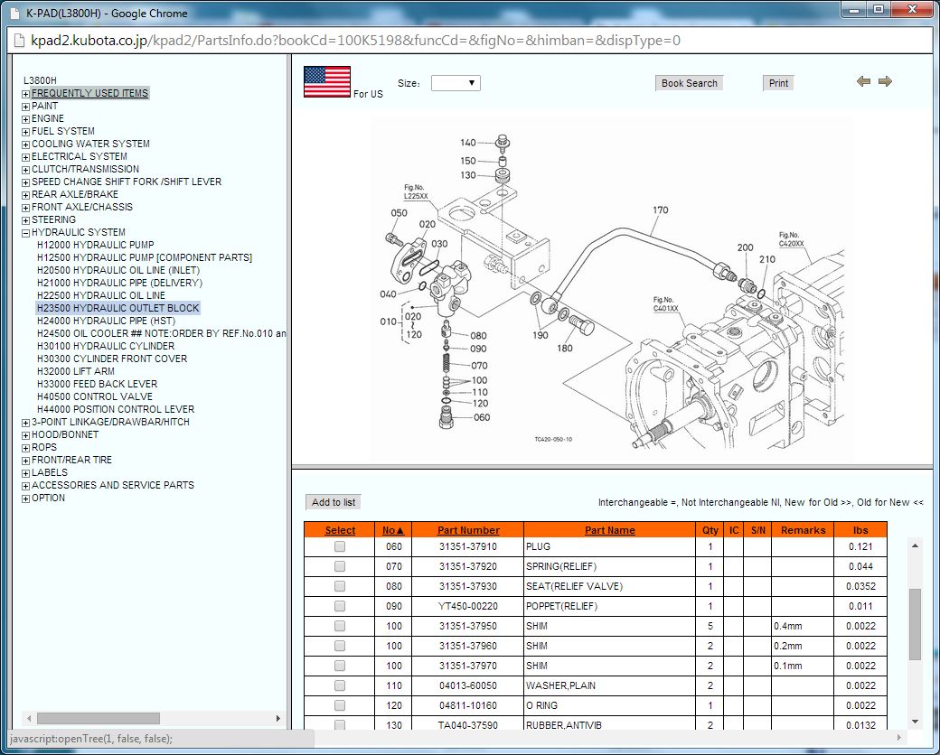
Task: Click the Print button
Action: coord(778,83)
